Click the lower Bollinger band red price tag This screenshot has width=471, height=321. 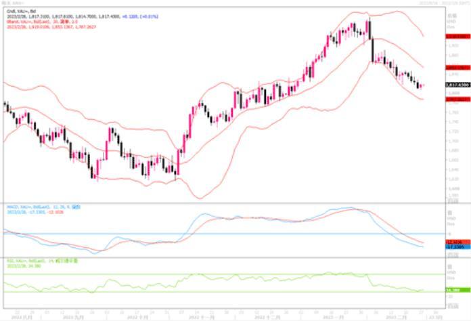[457, 99]
